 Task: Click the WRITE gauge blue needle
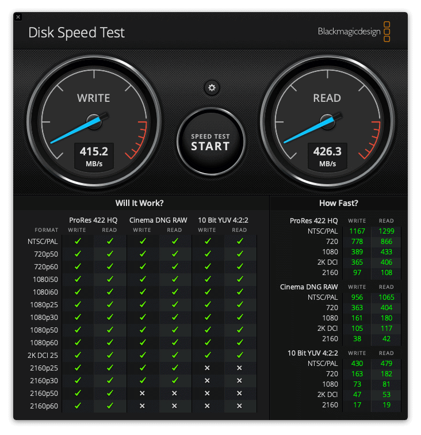coord(76,130)
